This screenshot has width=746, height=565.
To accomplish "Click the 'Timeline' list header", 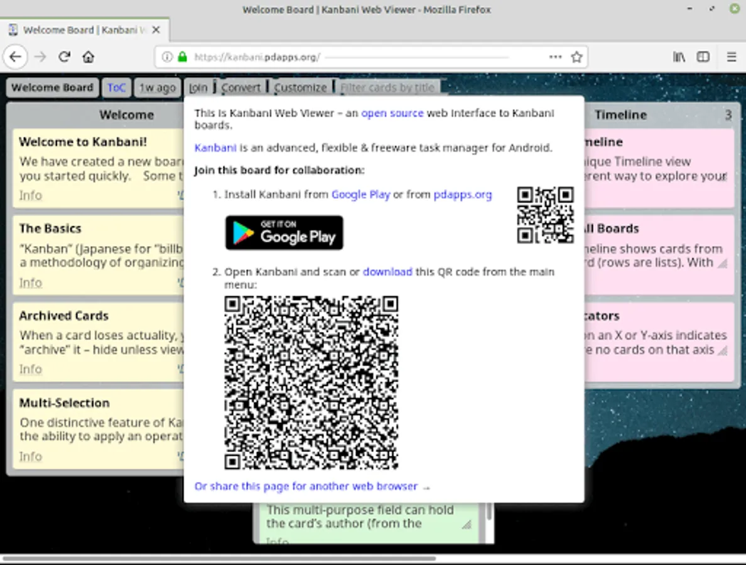I will coord(620,115).
